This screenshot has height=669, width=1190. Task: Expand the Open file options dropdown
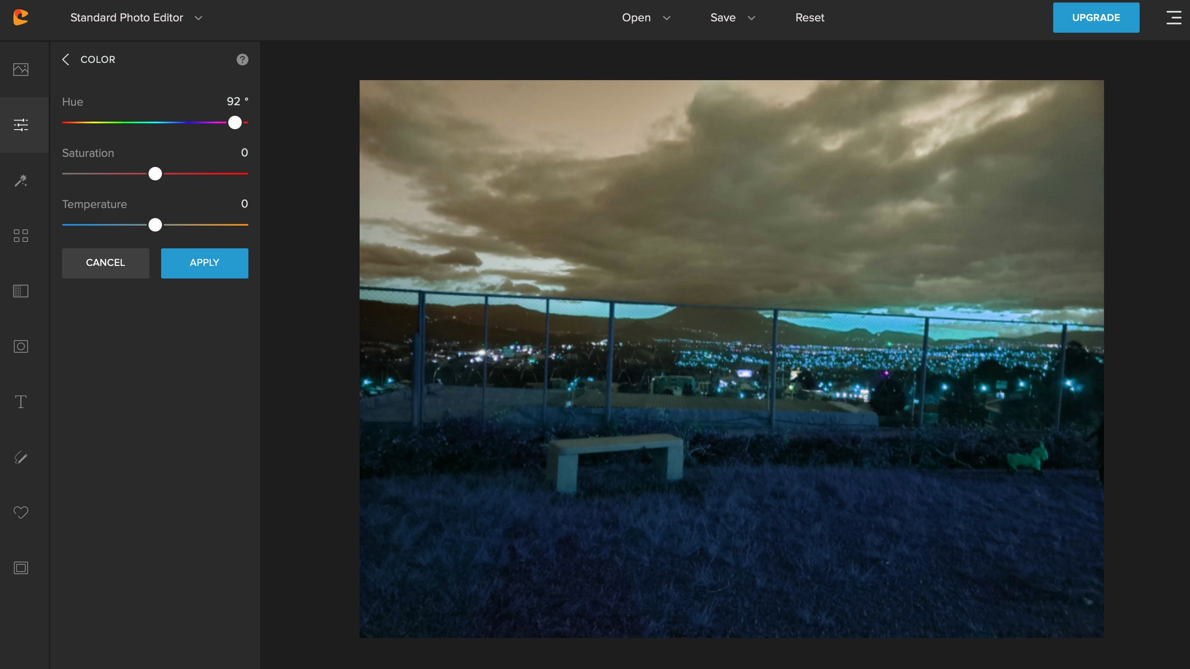click(667, 18)
